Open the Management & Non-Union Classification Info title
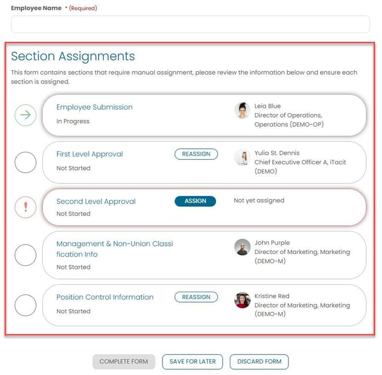 [x=114, y=249]
